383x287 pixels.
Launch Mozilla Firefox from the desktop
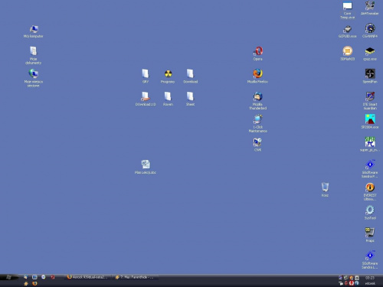point(257,76)
